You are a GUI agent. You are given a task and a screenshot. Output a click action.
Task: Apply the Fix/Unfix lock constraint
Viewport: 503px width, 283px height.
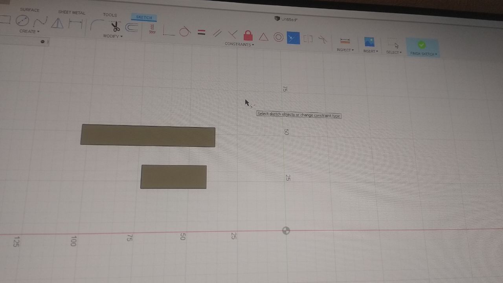click(x=248, y=36)
